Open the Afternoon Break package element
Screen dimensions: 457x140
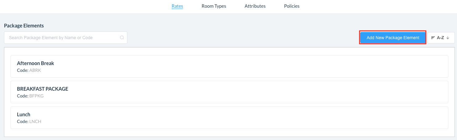(x=35, y=63)
